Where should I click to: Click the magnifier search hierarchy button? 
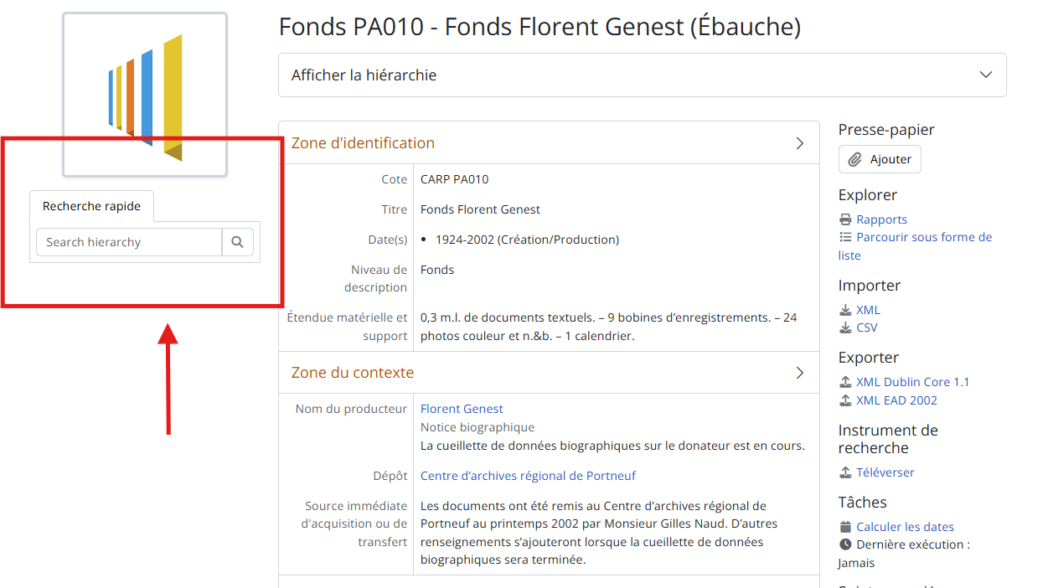[x=238, y=242]
